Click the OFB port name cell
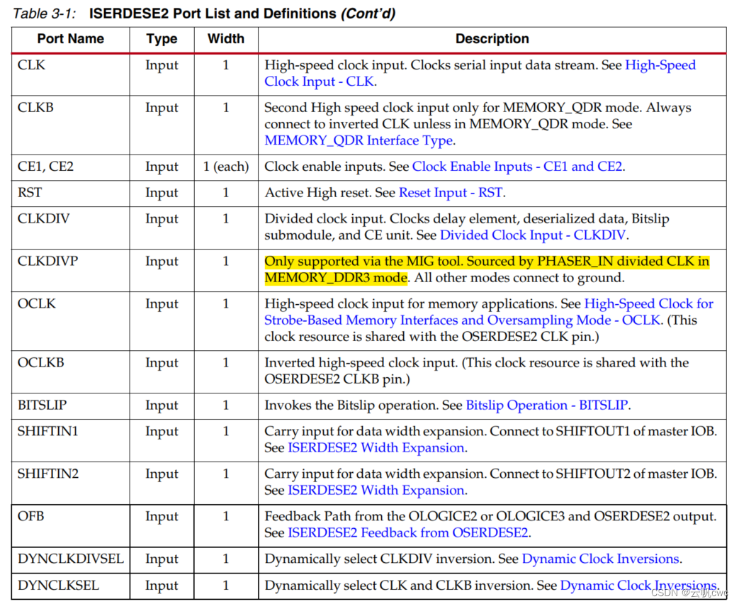 point(71,525)
